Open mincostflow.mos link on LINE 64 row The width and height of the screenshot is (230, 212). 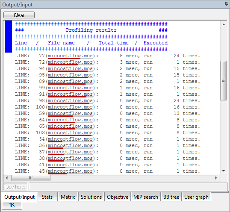point(70,120)
